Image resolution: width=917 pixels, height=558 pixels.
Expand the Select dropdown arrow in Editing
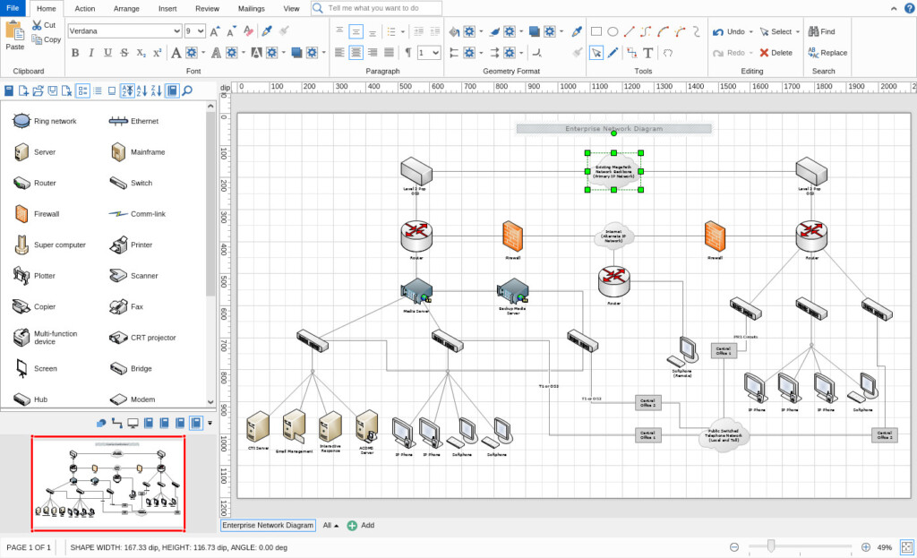point(796,31)
